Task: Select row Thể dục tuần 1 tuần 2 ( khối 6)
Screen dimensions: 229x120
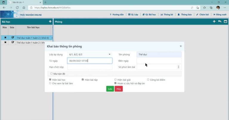Action: pyautogui.click(x=27, y=38)
